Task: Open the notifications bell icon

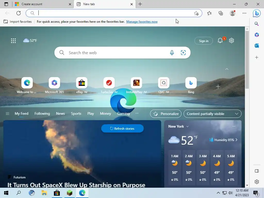Action: 220,40
